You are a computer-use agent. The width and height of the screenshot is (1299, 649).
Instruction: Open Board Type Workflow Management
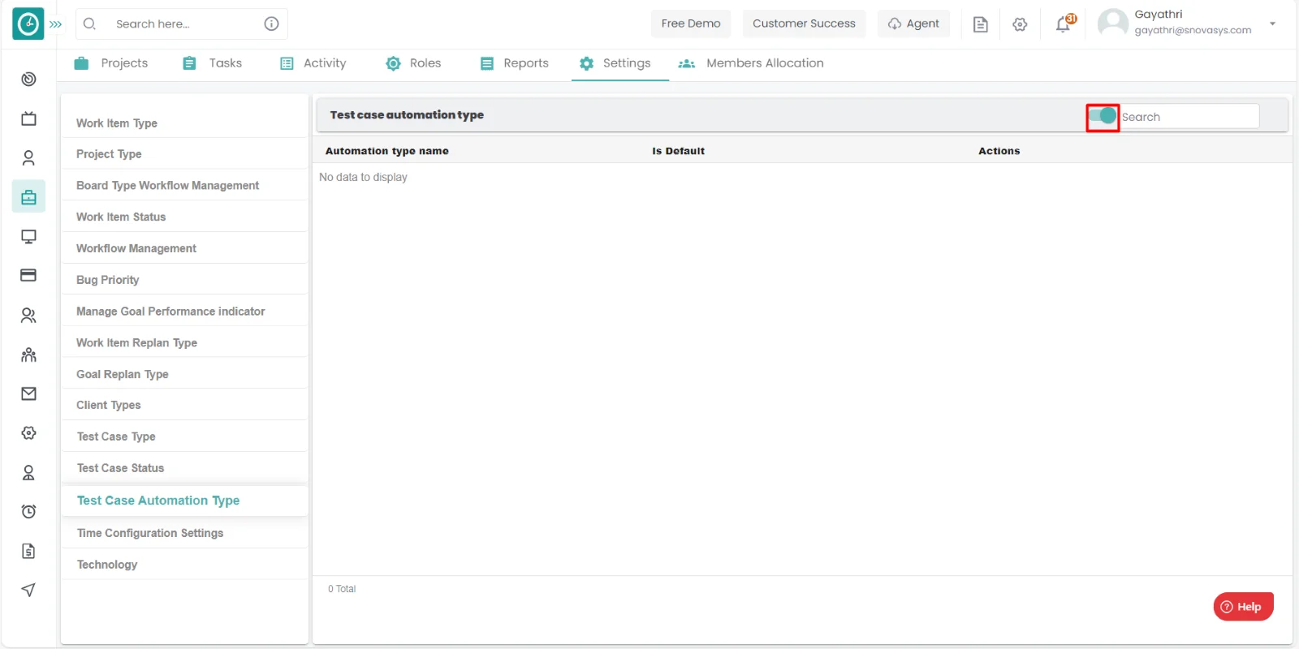click(184, 186)
